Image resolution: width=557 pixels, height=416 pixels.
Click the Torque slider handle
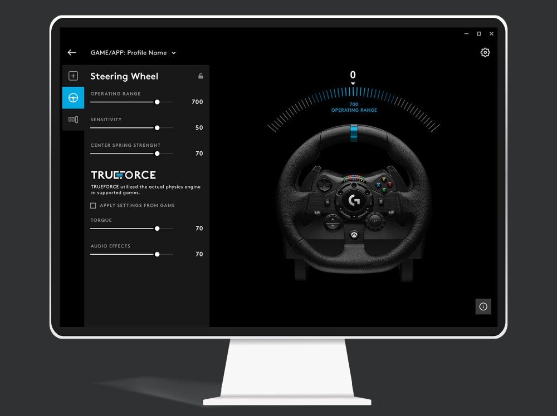(x=157, y=229)
